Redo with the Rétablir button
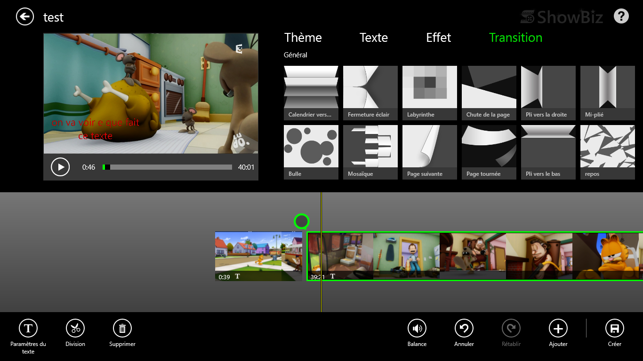 511,328
